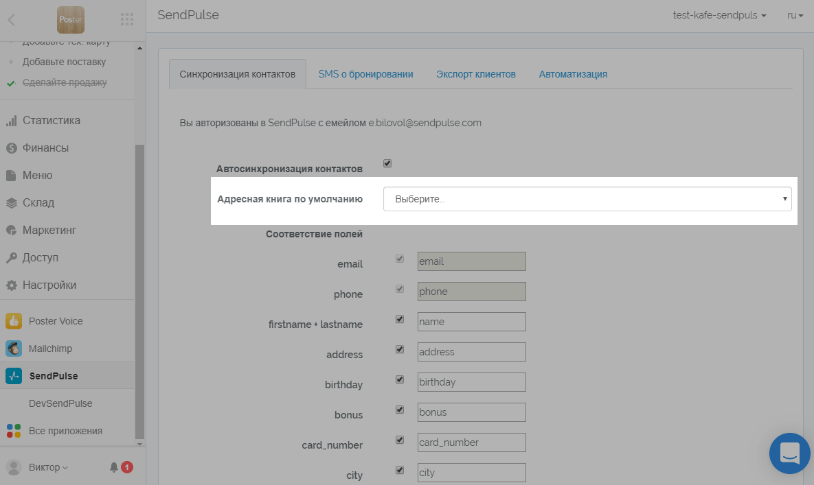The width and height of the screenshot is (814, 485).
Task: Click the card_number field input
Action: click(471, 442)
